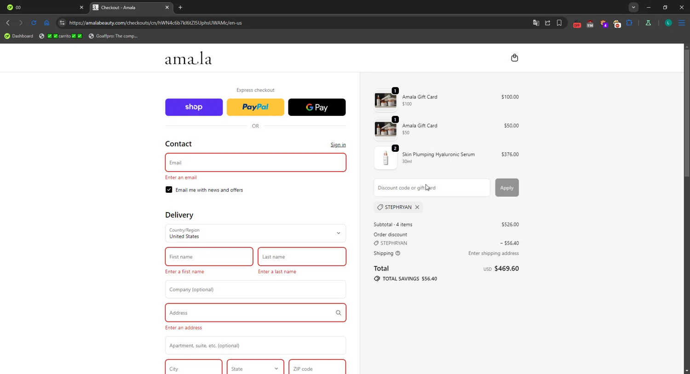This screenshot has height=374, width=690.
Task: Reload the checkout page
Action: point(34,23)
